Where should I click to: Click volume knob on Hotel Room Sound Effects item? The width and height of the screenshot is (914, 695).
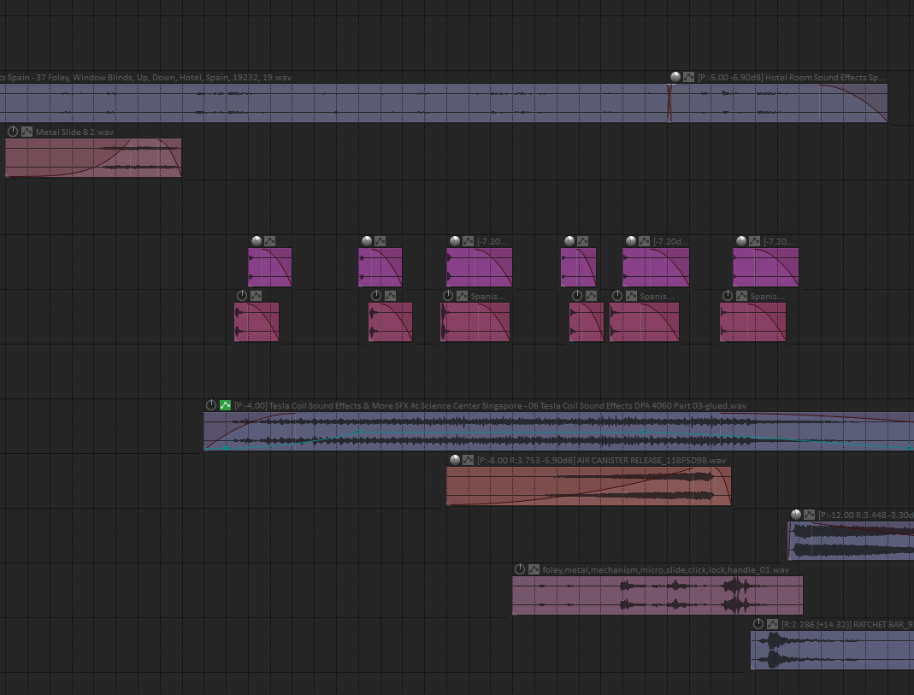coord(675,76)
